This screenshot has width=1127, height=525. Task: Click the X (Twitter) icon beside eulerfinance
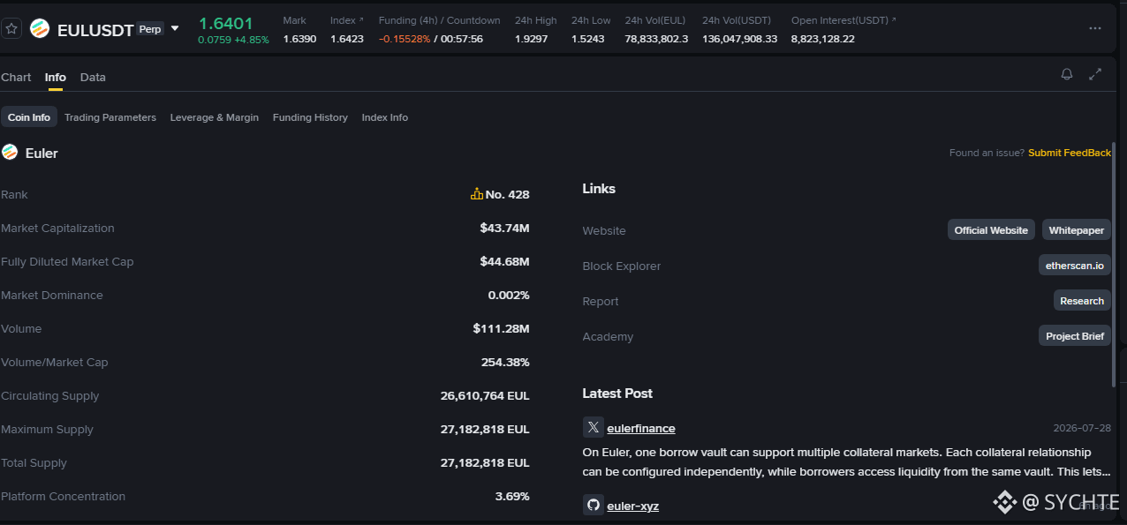click(x=594, y=427)
